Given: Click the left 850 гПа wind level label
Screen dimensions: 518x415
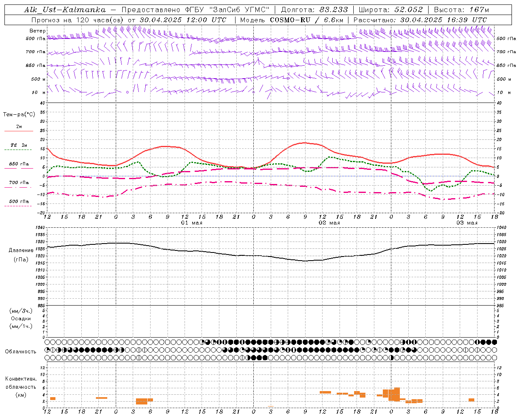Looking at the screenshot, I should coord(36,65).
